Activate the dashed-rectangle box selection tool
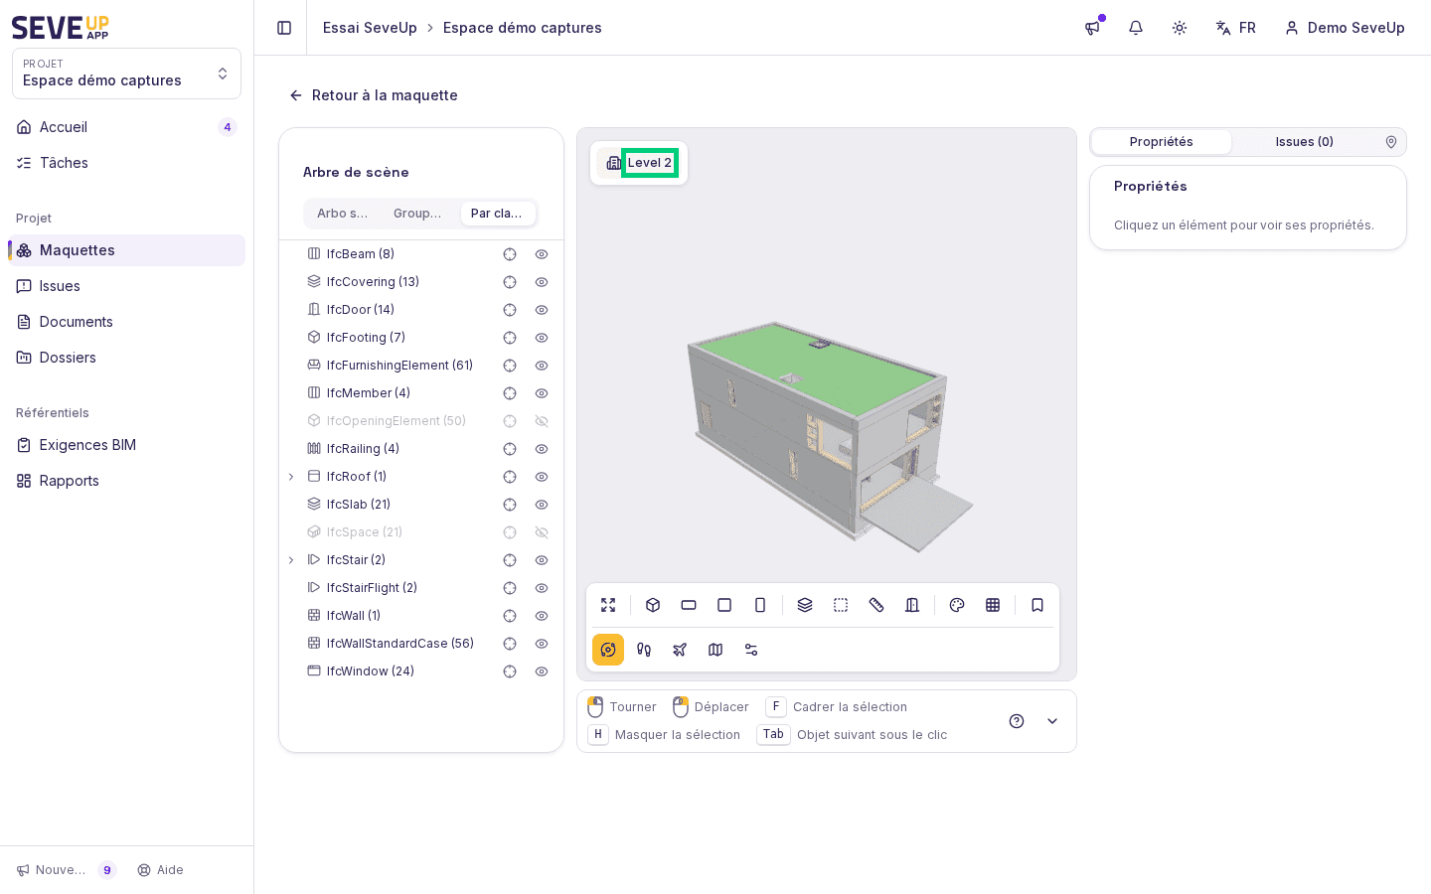1431x894 pixels. click(x=841, y=605)
